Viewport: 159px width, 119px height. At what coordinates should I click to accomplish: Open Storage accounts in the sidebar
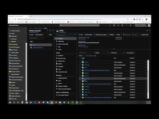14,72
